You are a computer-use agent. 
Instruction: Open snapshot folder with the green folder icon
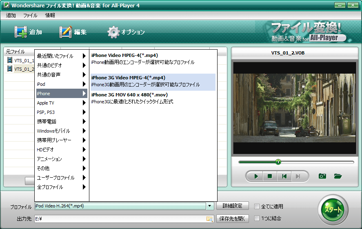point(338,176)
